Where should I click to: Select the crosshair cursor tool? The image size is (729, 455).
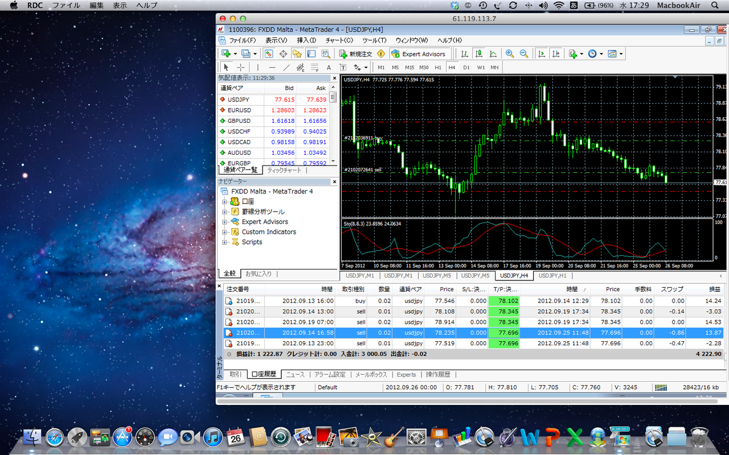tap(241, 67)
